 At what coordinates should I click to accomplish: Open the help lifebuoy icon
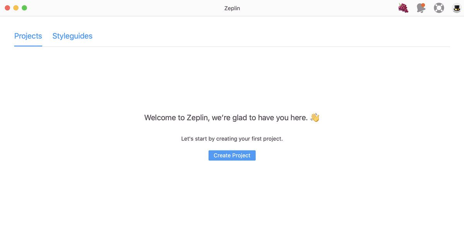pos(439,8)
